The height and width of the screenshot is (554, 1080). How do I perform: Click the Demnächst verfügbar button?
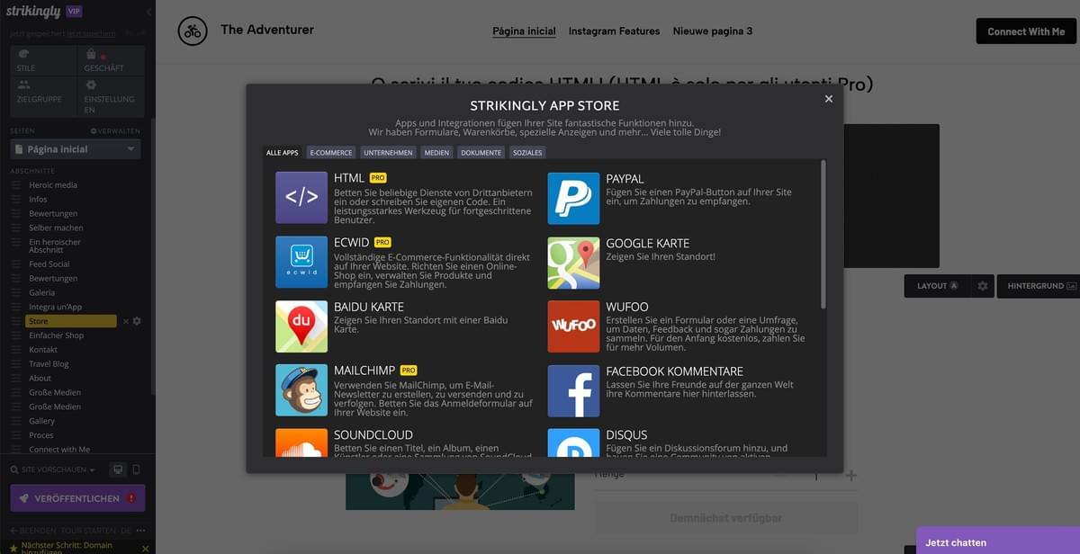[x=725, y=518]
